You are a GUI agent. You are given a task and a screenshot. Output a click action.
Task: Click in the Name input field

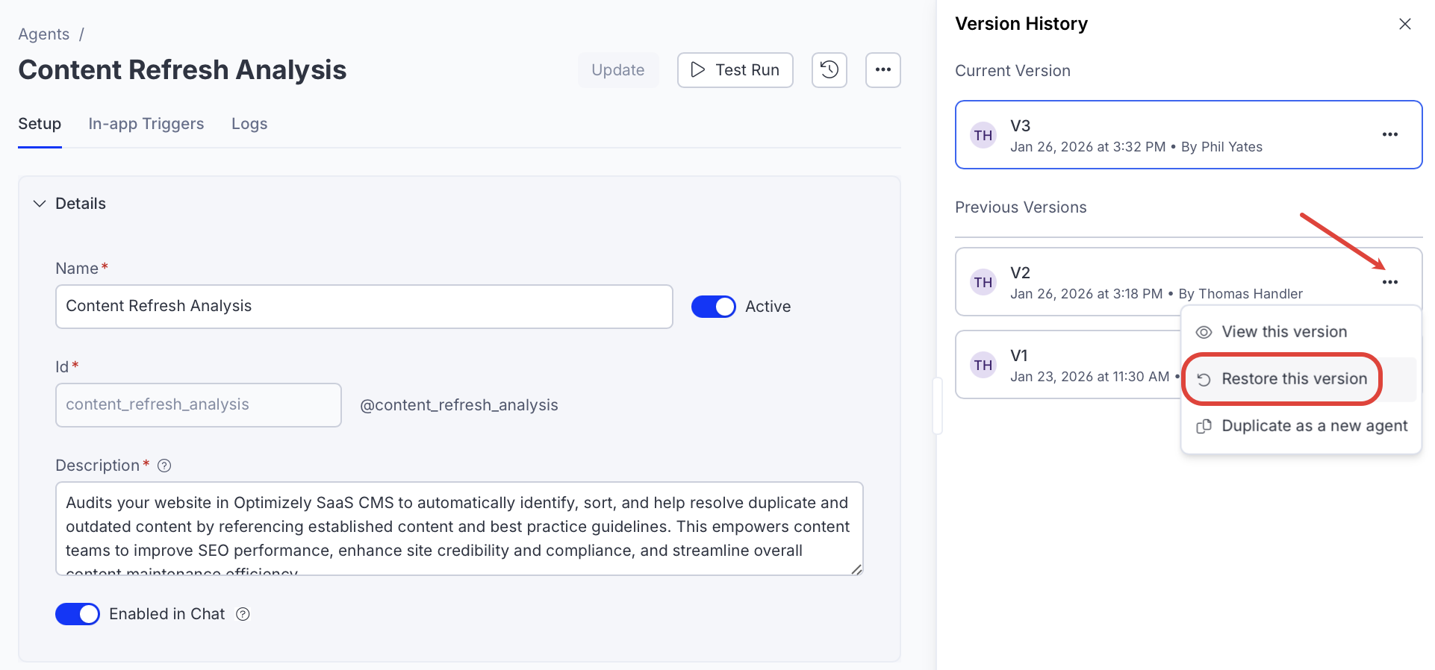pyautogui.click(x=364, y=307)
